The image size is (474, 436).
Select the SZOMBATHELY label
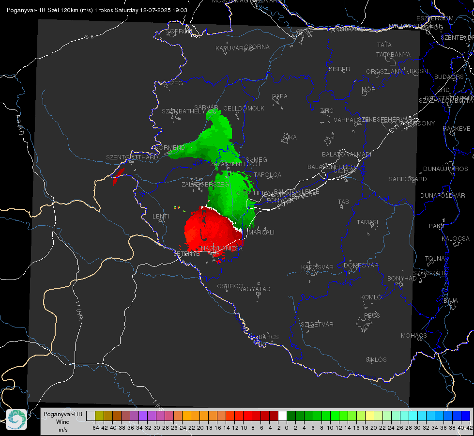[183, 111]
